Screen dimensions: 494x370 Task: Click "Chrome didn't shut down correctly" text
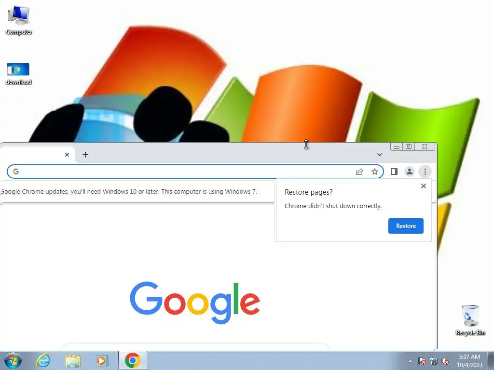coord(333,206)
